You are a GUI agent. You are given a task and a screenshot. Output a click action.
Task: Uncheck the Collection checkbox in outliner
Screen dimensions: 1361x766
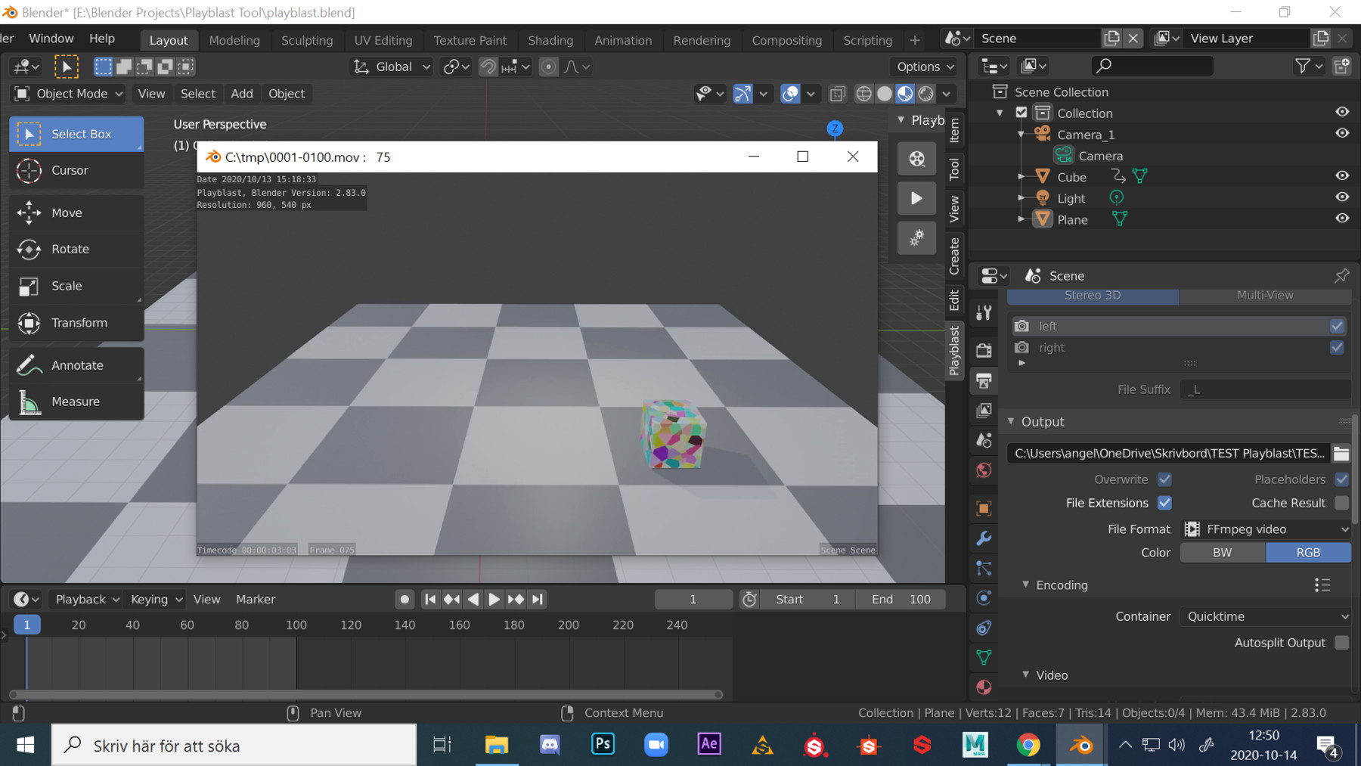click(x=1022, y=113)
